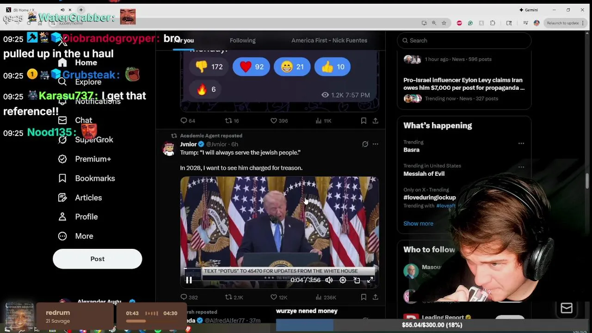
Task: Repost the post with 16 reposts
Action: [x=232, y=121]
